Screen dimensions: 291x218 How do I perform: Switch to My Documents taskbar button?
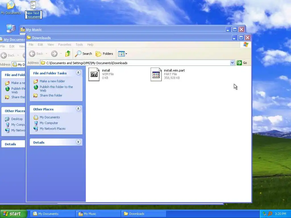pos(53,214)
